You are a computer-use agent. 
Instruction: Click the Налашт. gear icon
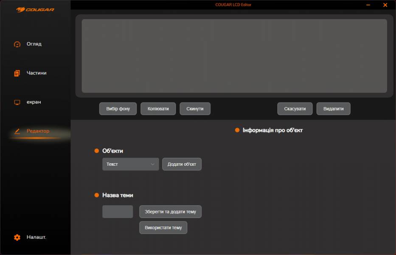click(x=17, y=238)
